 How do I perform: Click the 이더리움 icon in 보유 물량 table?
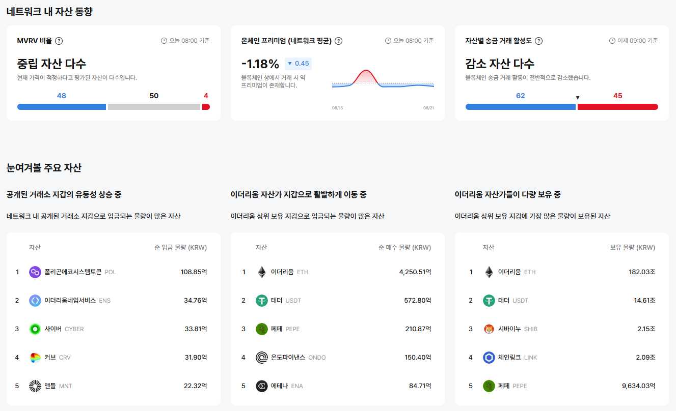point(489,272)
